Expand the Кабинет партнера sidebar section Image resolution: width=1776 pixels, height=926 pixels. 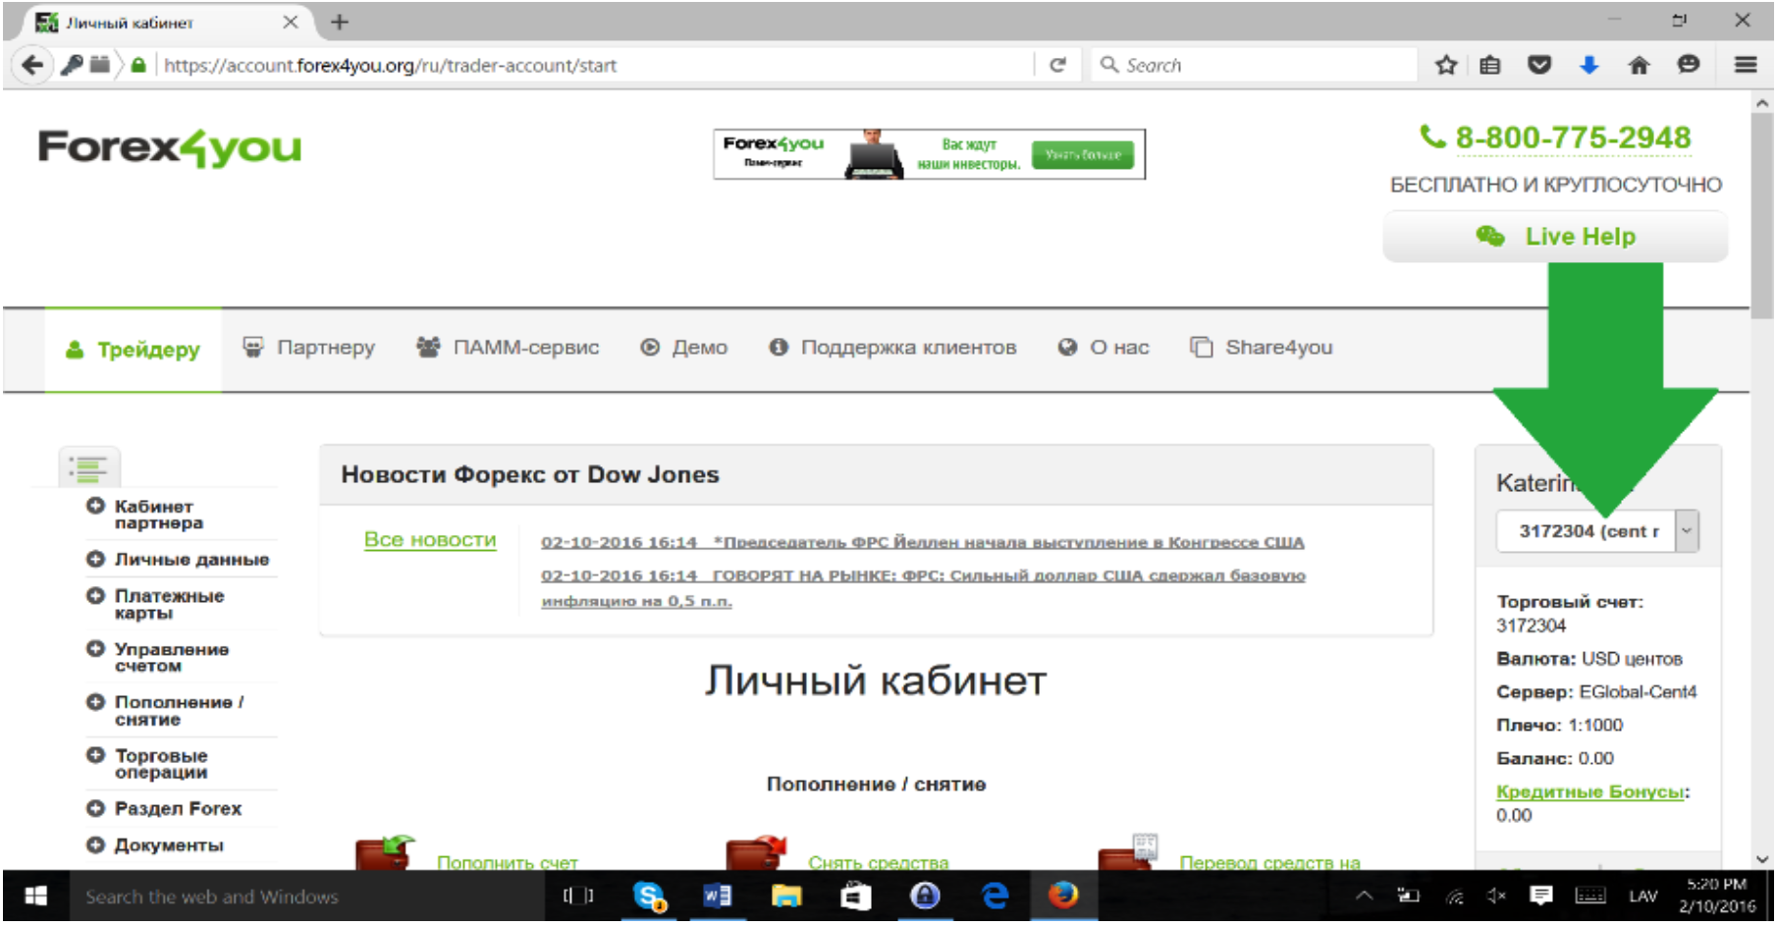(95, 507)
